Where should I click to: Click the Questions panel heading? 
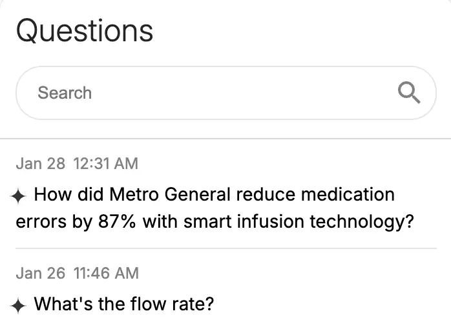click(85, 30)
